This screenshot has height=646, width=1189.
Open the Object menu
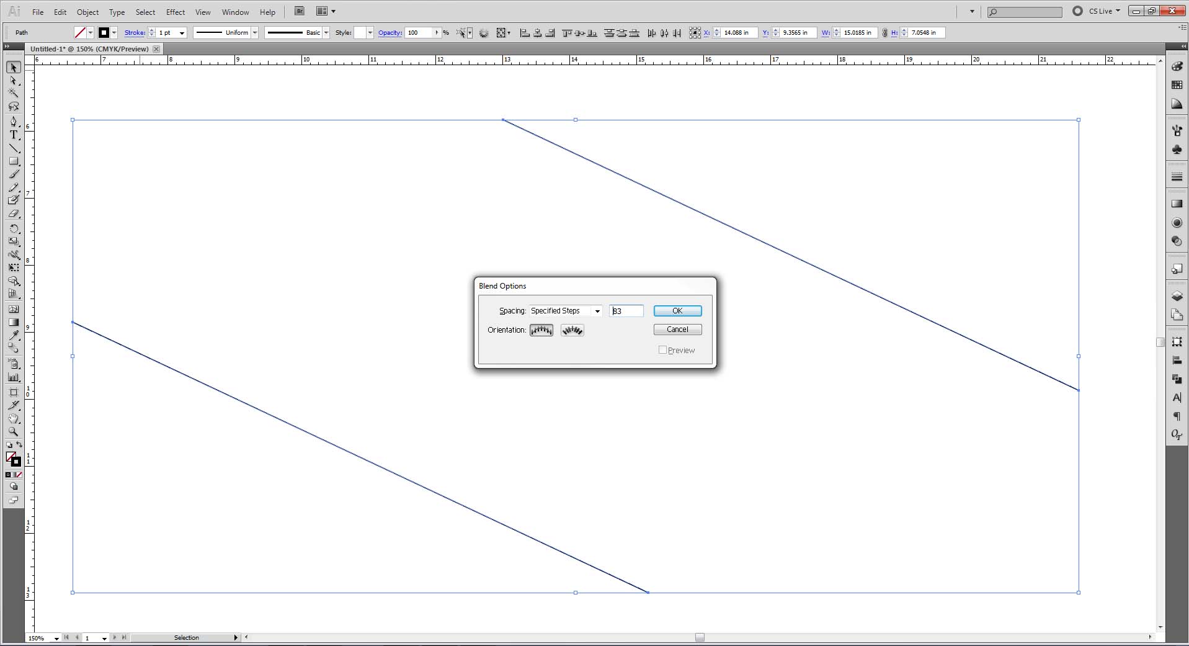coord(87,12)
